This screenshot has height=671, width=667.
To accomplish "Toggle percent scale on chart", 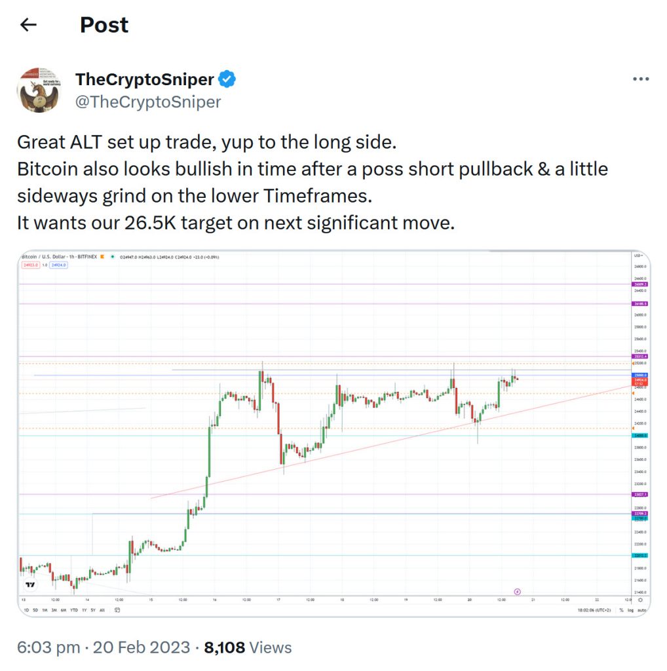I will pos(622,609).
